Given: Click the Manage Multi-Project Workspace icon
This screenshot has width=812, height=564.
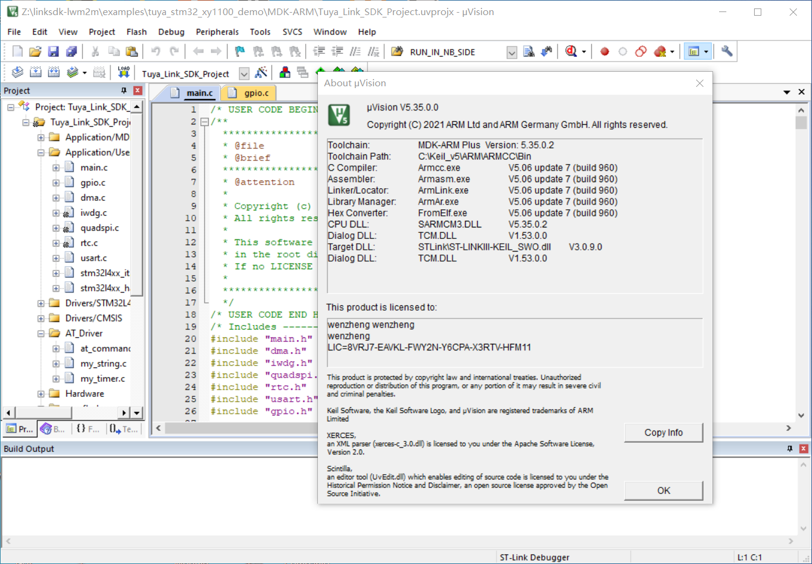Looking at the screenshot, I should click(303, 73).
